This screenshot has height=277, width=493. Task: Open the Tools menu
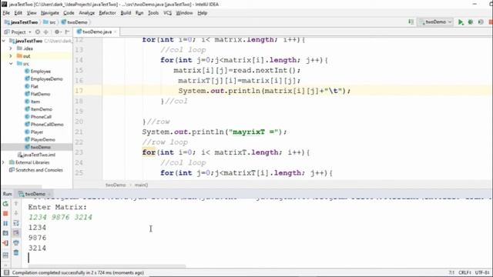153,13
